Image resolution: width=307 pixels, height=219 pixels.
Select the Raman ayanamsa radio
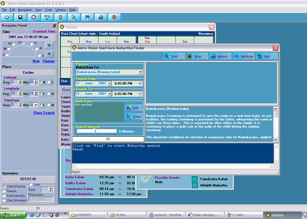pos(4,191)
